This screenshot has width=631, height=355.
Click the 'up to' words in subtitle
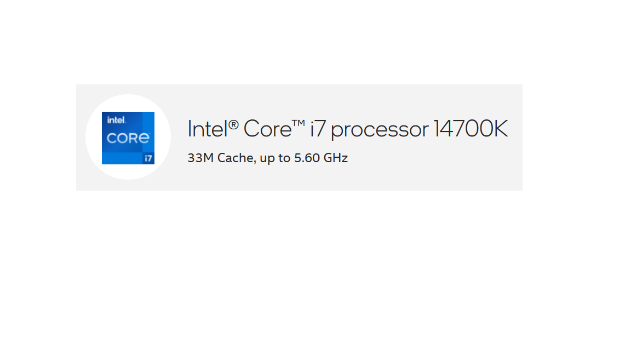[276, 158]
